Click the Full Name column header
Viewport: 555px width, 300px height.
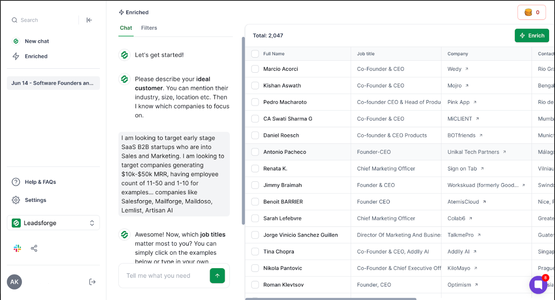point(274,54)
